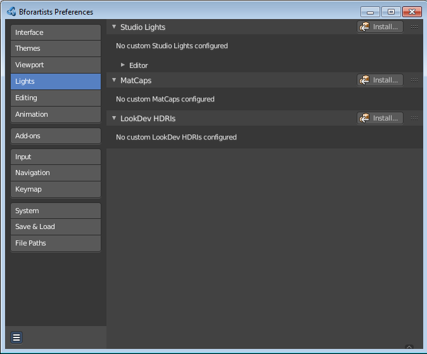Go to Editing preferences
Image resolution: width=427 pixels, height=354 pixels.
[56, 98]
